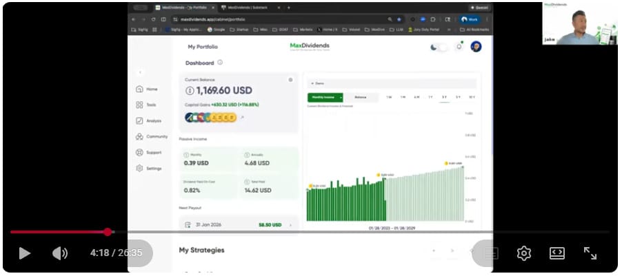Open the user profile avatar
Image resolution: width=622 pixels, height=276 pixels.
[476, 47]
